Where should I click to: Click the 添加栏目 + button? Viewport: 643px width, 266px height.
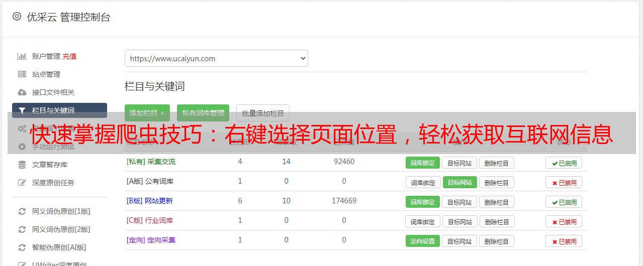147,113
